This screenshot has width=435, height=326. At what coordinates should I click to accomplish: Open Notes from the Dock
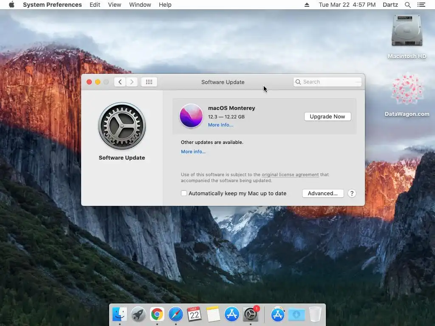coord(213,314)
